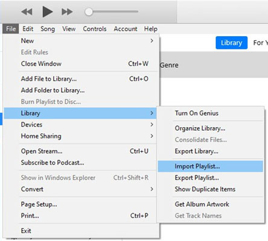Click the blue Library tab button
This screenshot has width=268, height=241.
231,43
